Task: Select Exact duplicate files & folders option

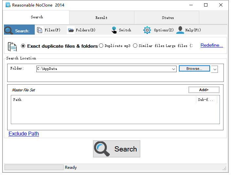Action: tap(23, 46)
